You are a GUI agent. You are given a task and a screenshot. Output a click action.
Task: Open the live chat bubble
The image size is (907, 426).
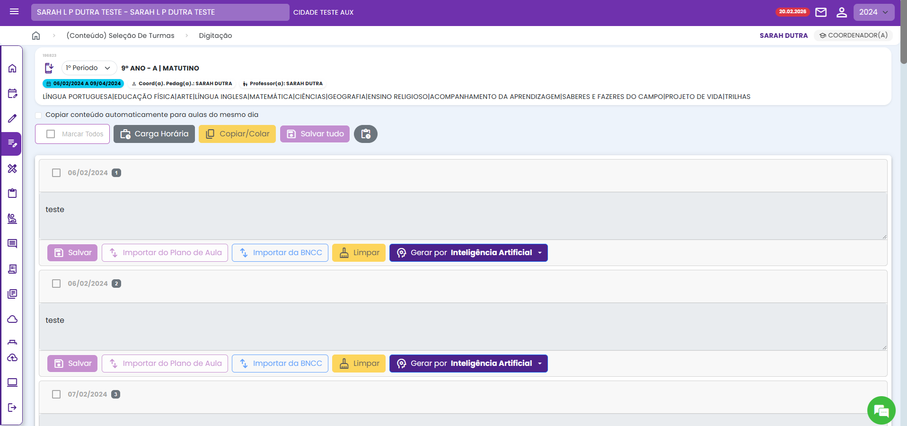[x=881, y=410]
